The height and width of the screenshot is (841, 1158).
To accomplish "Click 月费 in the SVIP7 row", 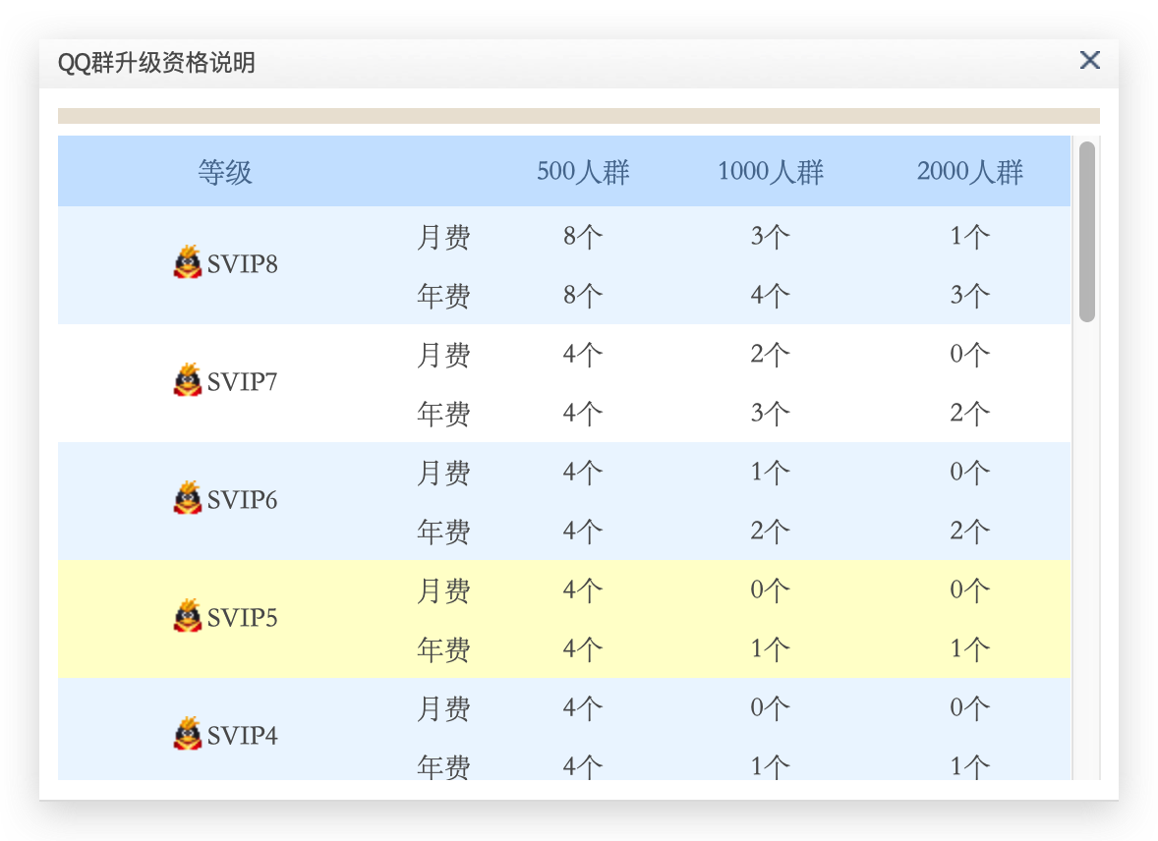I will click(x=444, y=355).
